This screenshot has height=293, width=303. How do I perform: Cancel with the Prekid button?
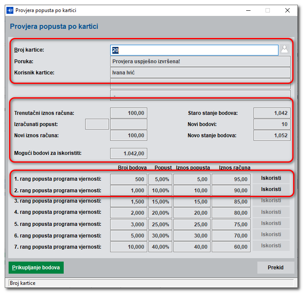click(x=275, y=267)
